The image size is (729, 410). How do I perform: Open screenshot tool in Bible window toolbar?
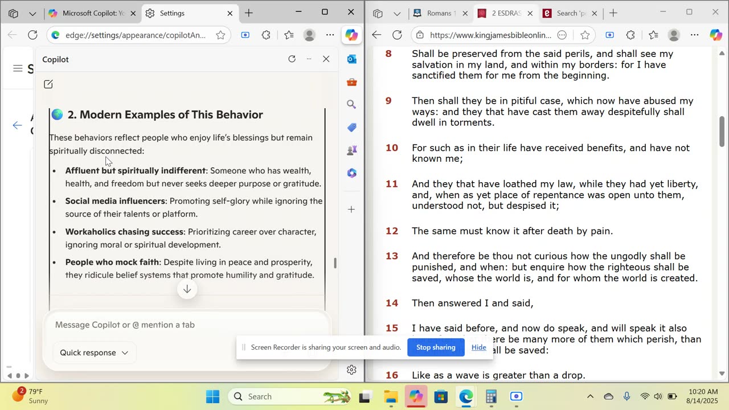[x=609, y=35]
